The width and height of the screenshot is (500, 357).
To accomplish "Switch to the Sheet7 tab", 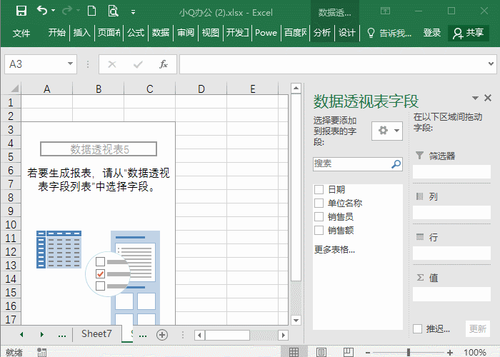I will 96,333.
